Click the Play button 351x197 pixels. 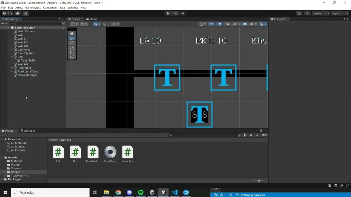click(x=168, y=13)
